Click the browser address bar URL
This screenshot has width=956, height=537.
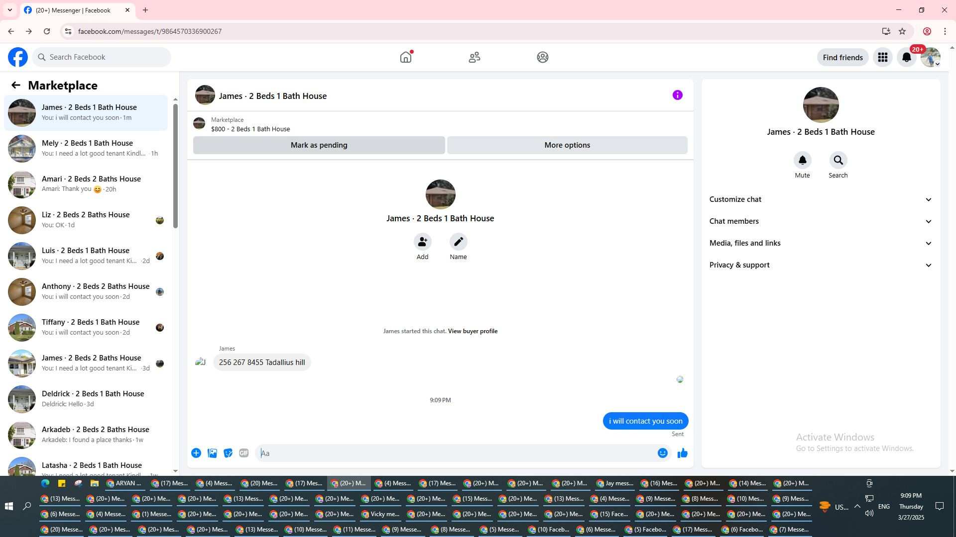tap(150, 31)
